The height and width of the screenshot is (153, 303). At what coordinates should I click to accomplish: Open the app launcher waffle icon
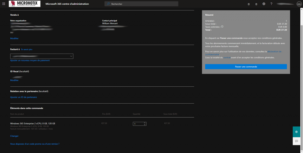click(x=4, y=4)
